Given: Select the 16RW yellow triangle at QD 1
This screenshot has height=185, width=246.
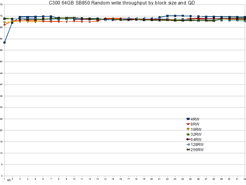Looking at the screenshot, I should point(4,23).
